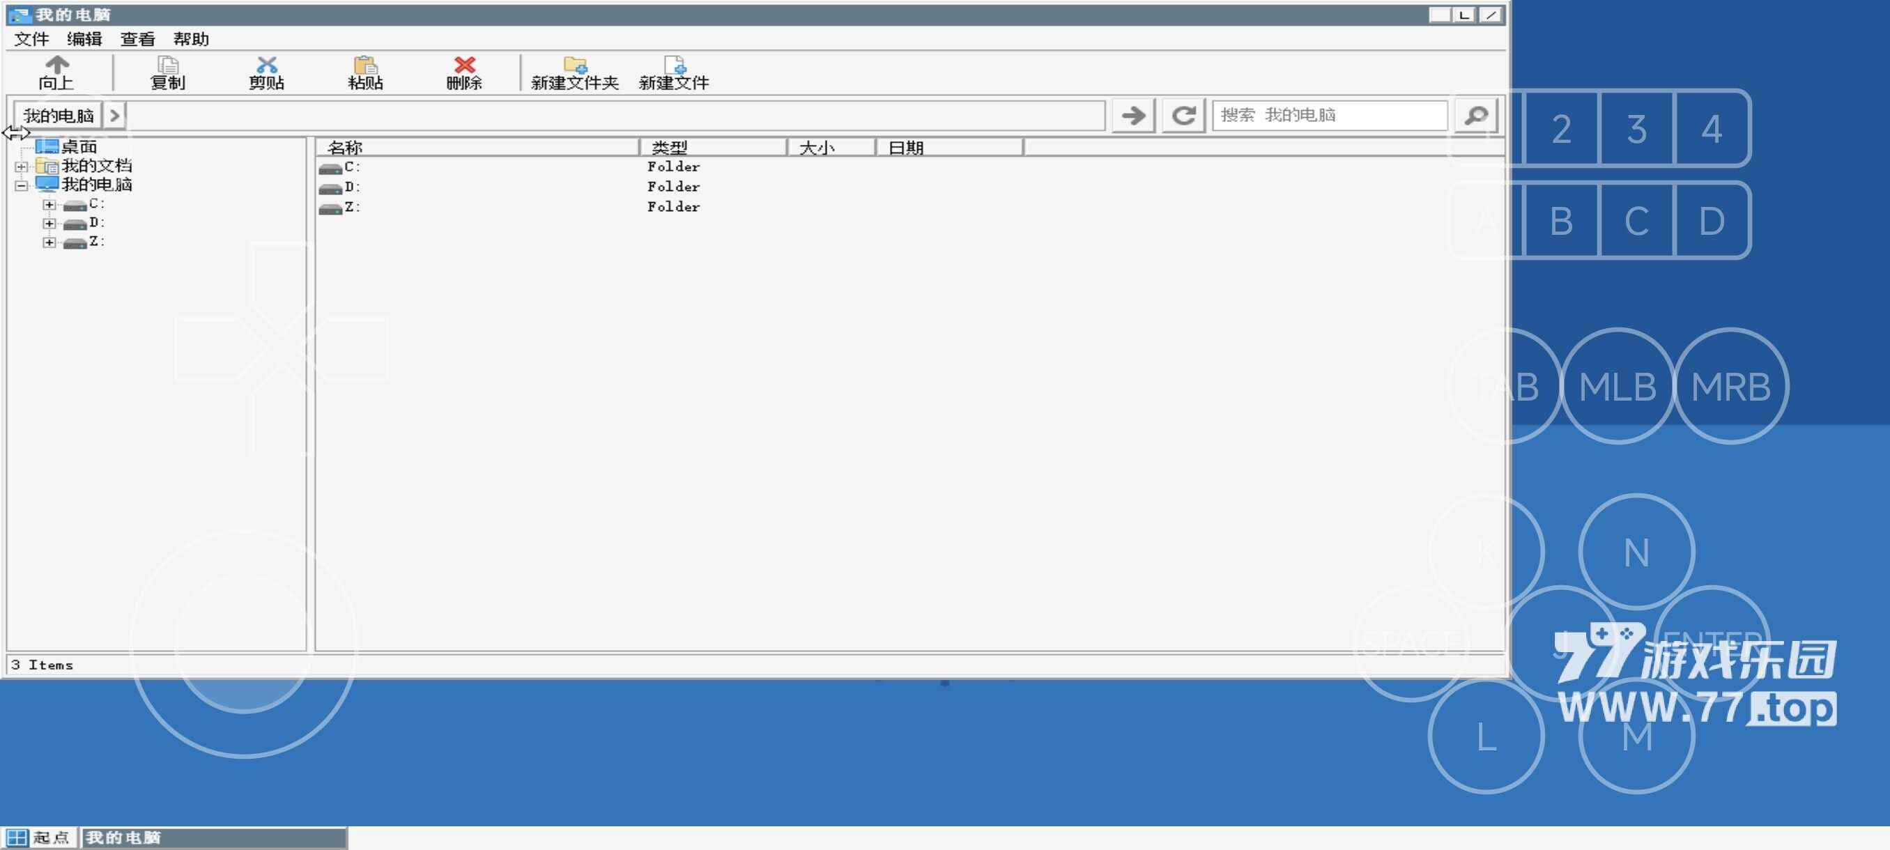Tap the round M overlay key

click(1637, 736)
